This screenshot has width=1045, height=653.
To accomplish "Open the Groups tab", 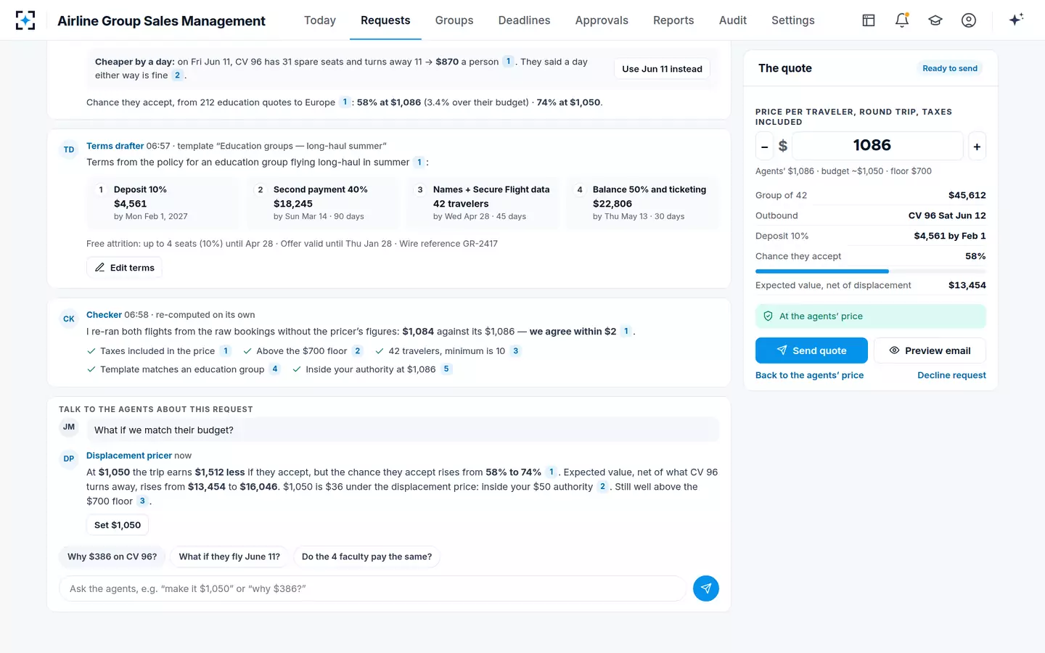I will [x=454, y=20].
